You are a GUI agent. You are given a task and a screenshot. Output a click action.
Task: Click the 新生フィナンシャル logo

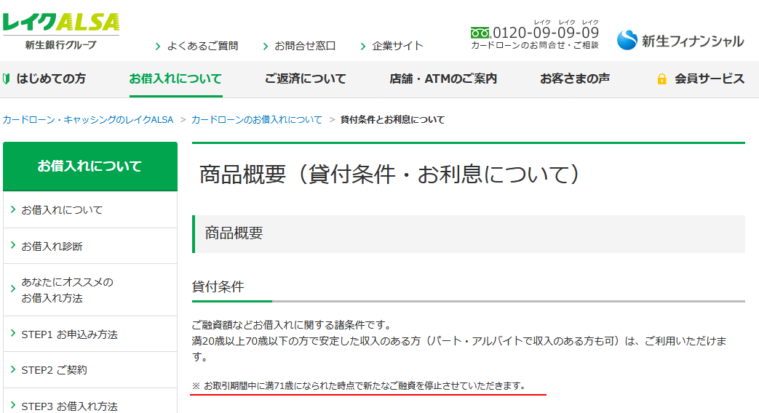point(680,41)
